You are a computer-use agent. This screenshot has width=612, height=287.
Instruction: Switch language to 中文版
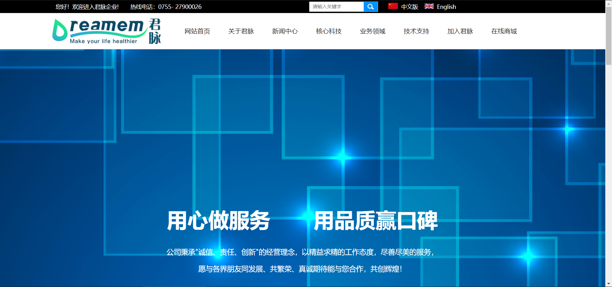409,7
